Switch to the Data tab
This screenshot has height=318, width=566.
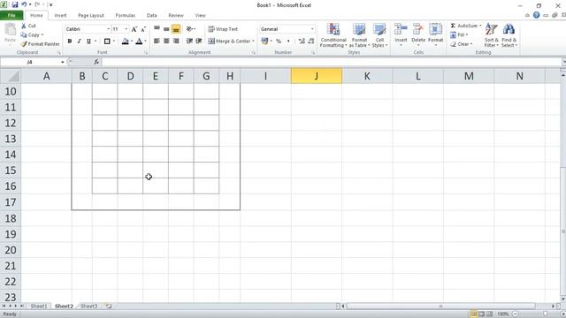click(x=151, y=16)
